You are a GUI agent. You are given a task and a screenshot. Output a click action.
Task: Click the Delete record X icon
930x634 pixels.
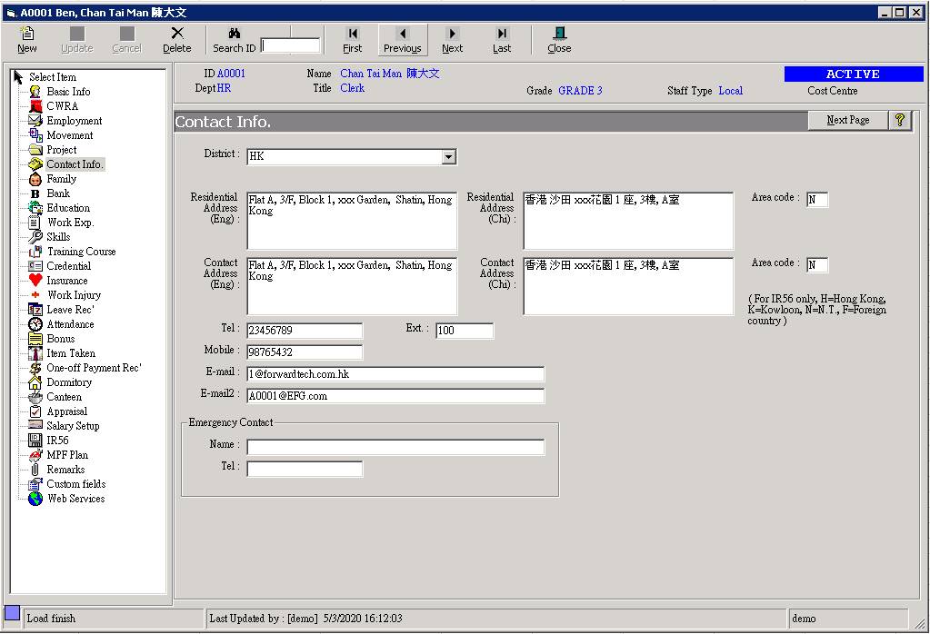click(x=176, y=34)
